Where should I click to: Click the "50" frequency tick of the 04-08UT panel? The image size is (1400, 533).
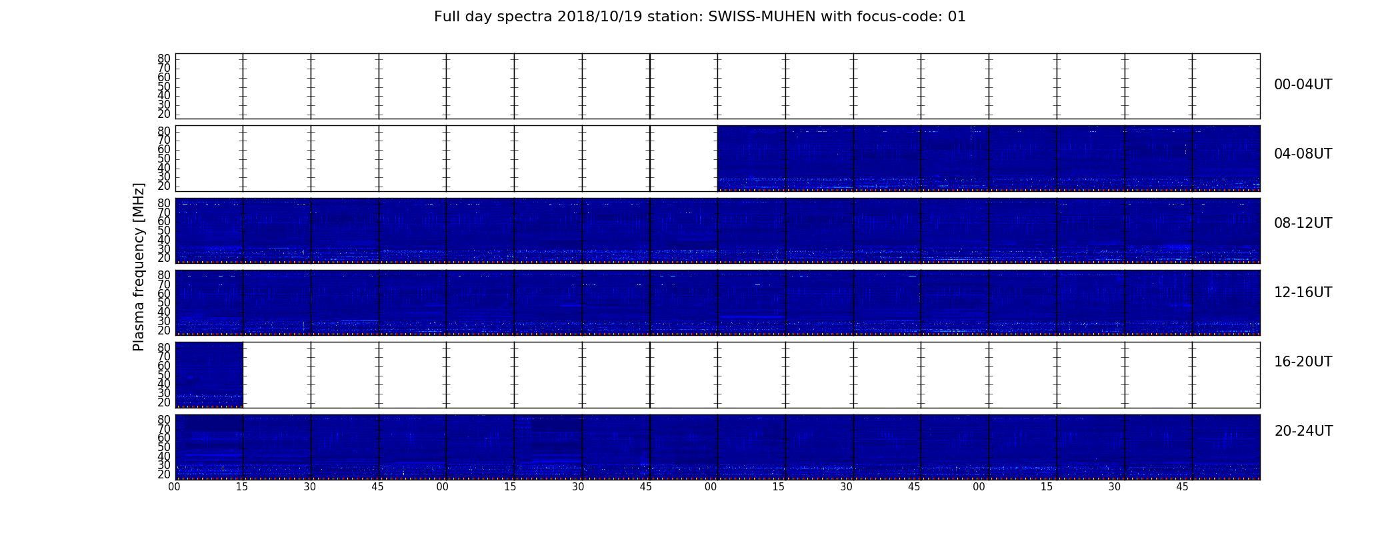point(164,159)
